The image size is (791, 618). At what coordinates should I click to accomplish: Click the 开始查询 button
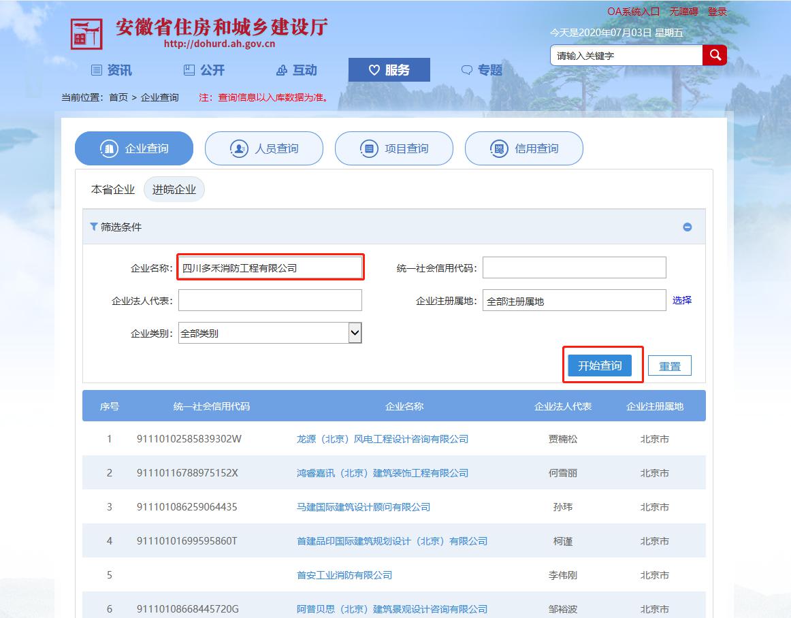(x=600, y=365)
